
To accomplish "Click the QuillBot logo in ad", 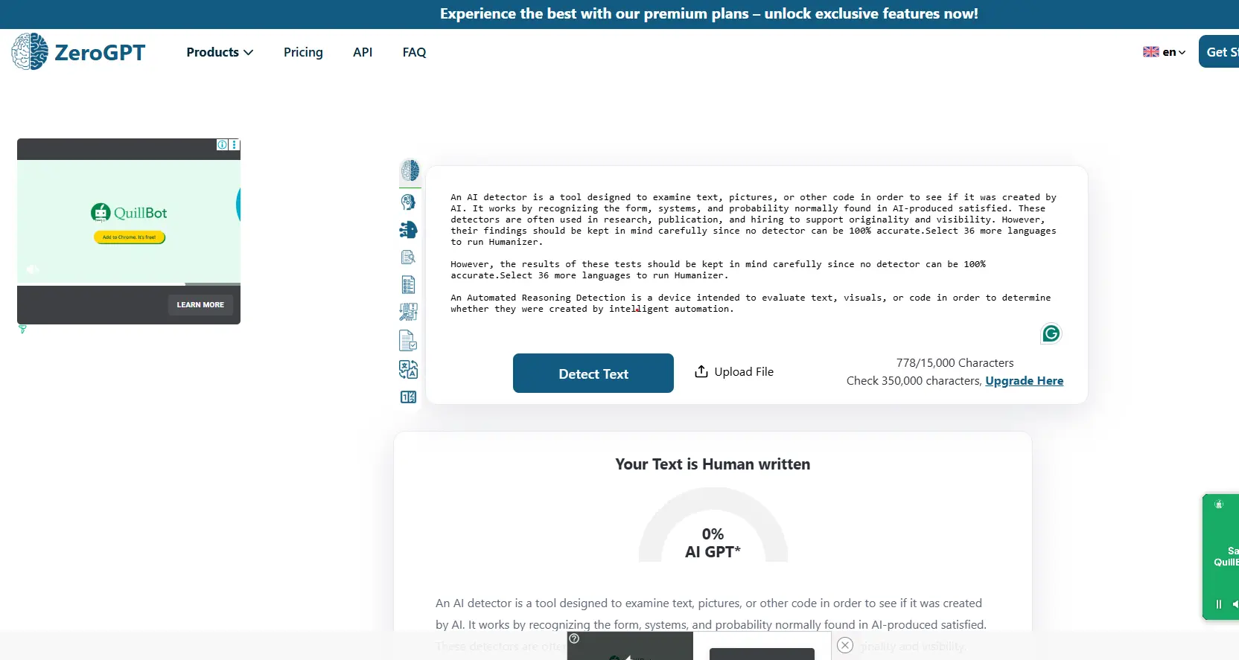I will click(129, 213).
